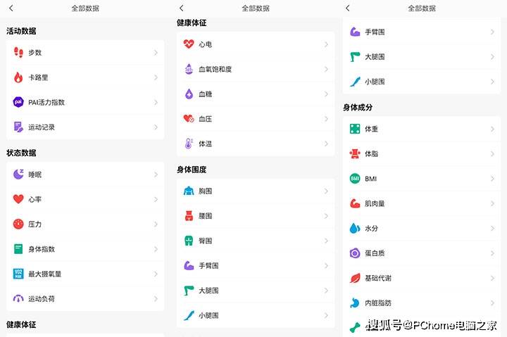Screen dimensions: 507x337
Task: Open 大腿围 chevron in the right panel
Action: click(492, 56)
